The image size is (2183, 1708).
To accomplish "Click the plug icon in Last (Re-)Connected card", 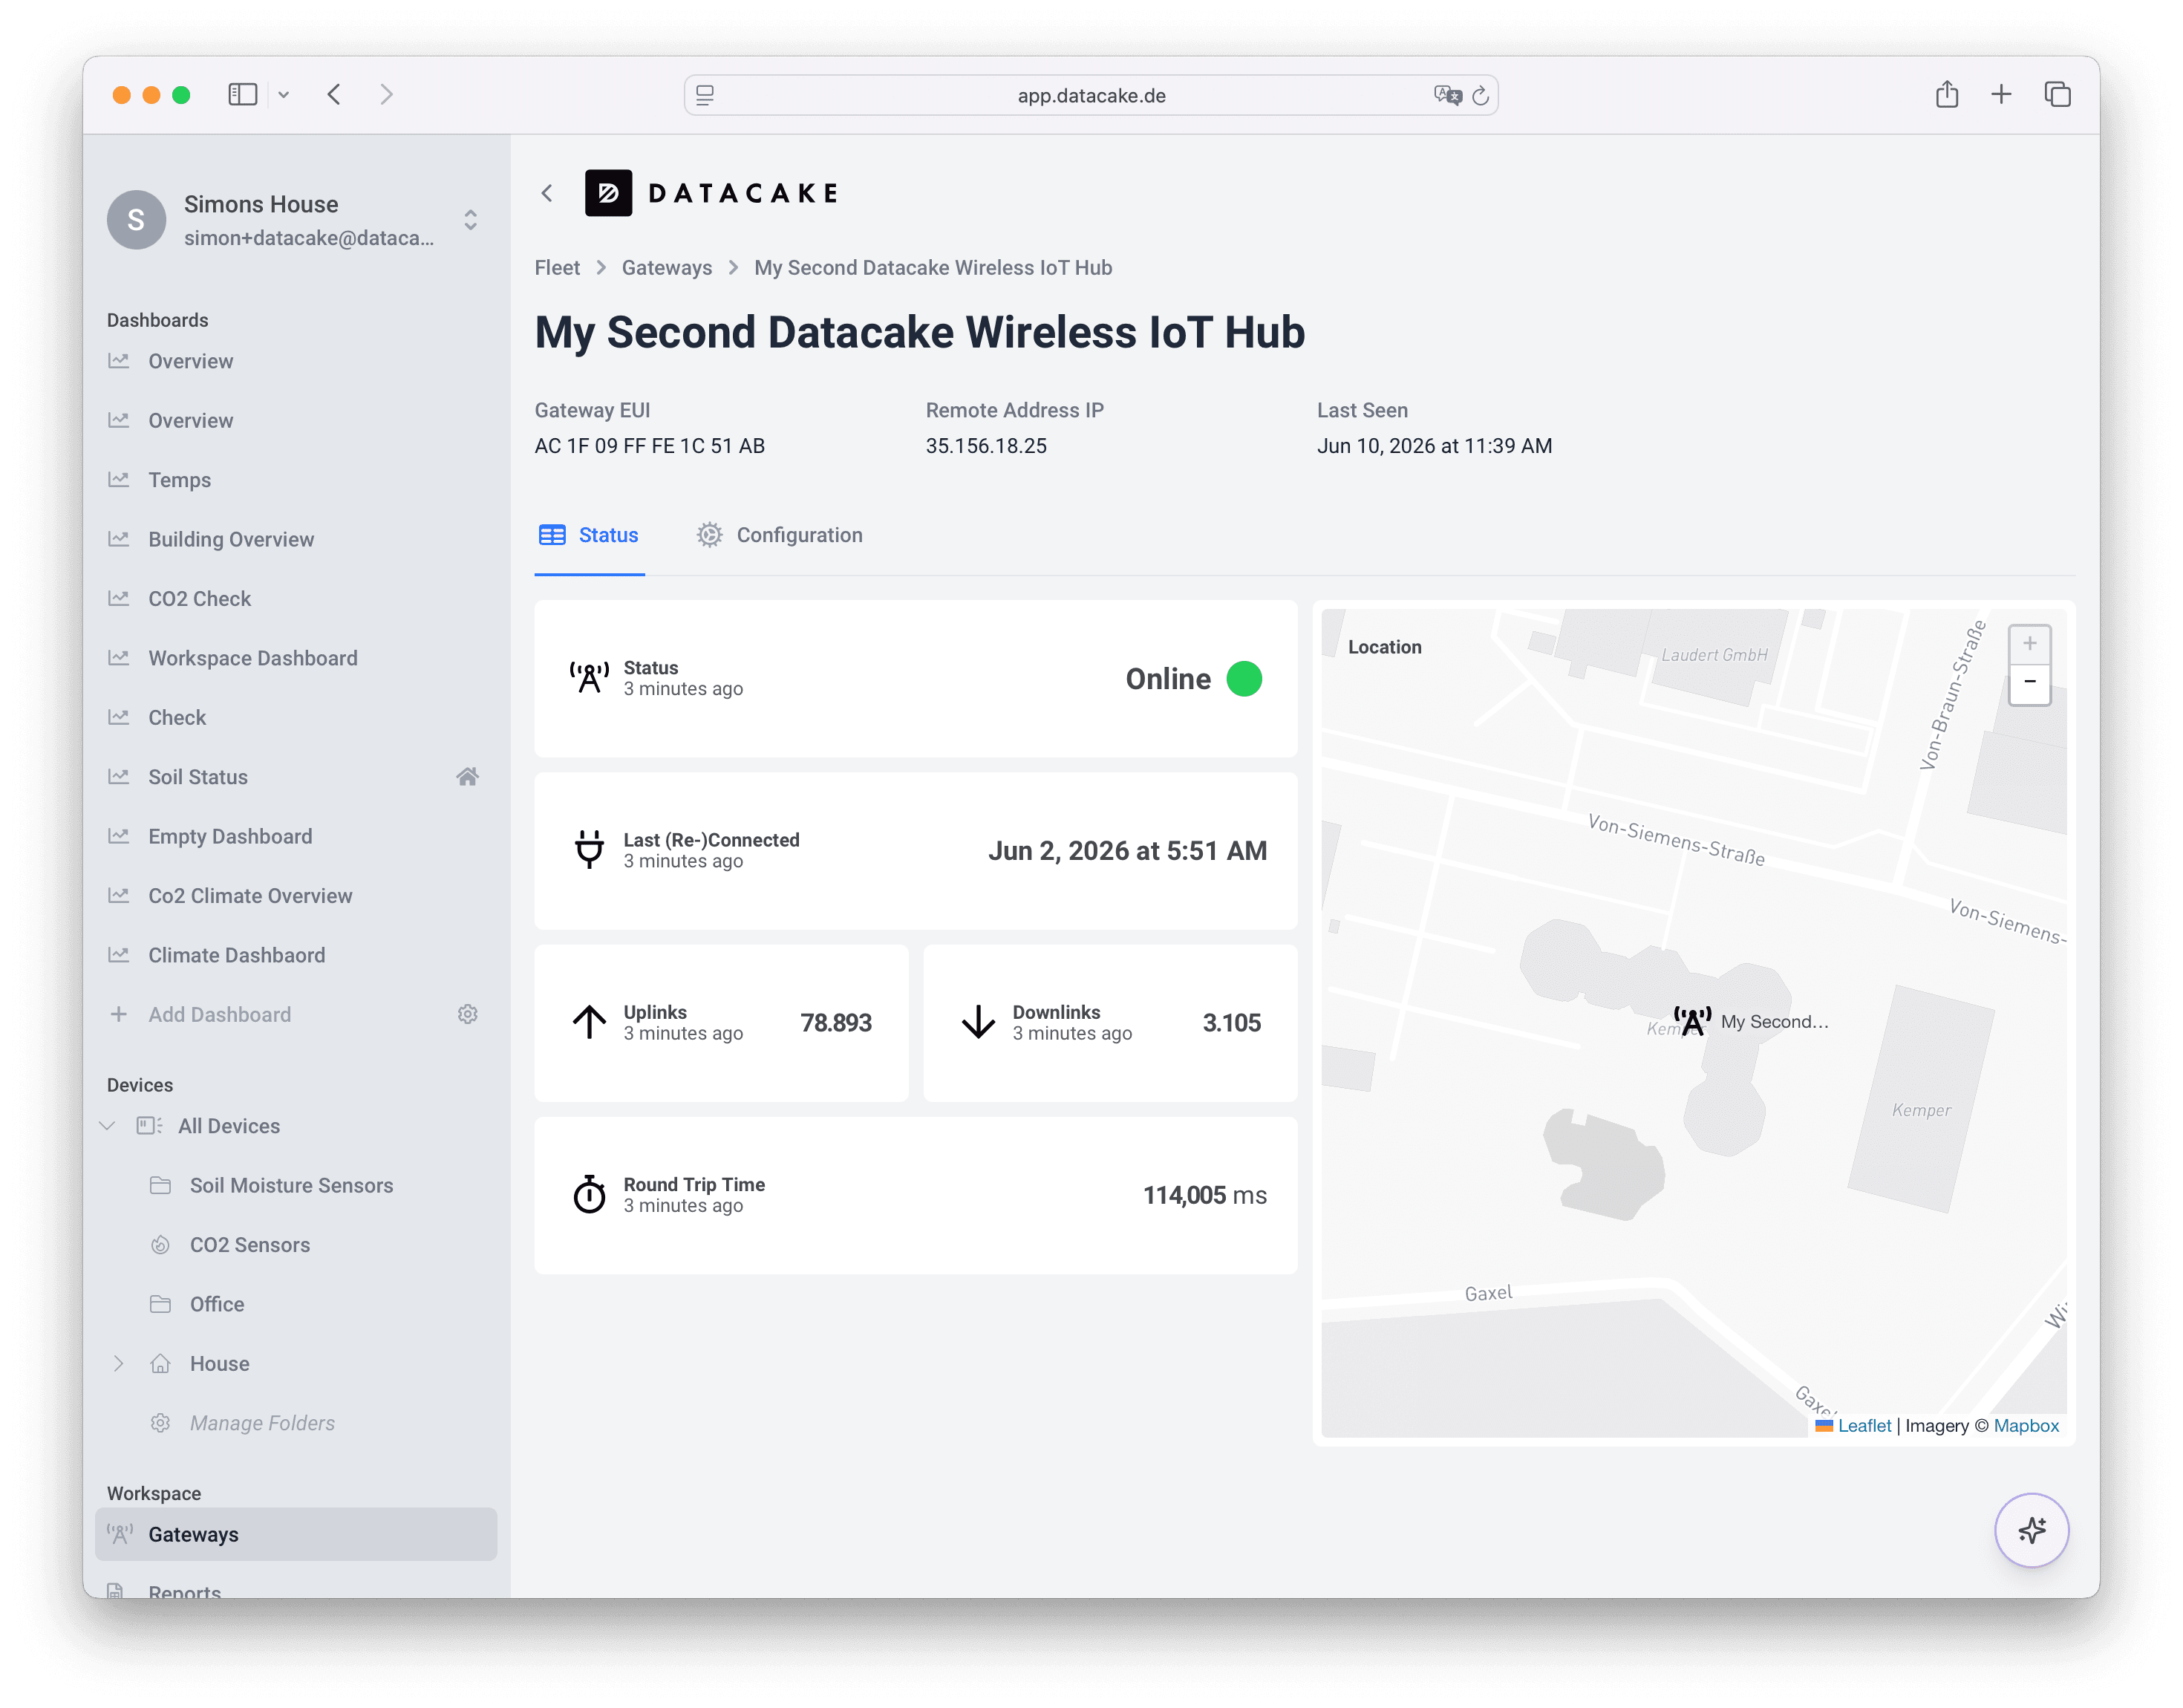I will click(589, 850).
